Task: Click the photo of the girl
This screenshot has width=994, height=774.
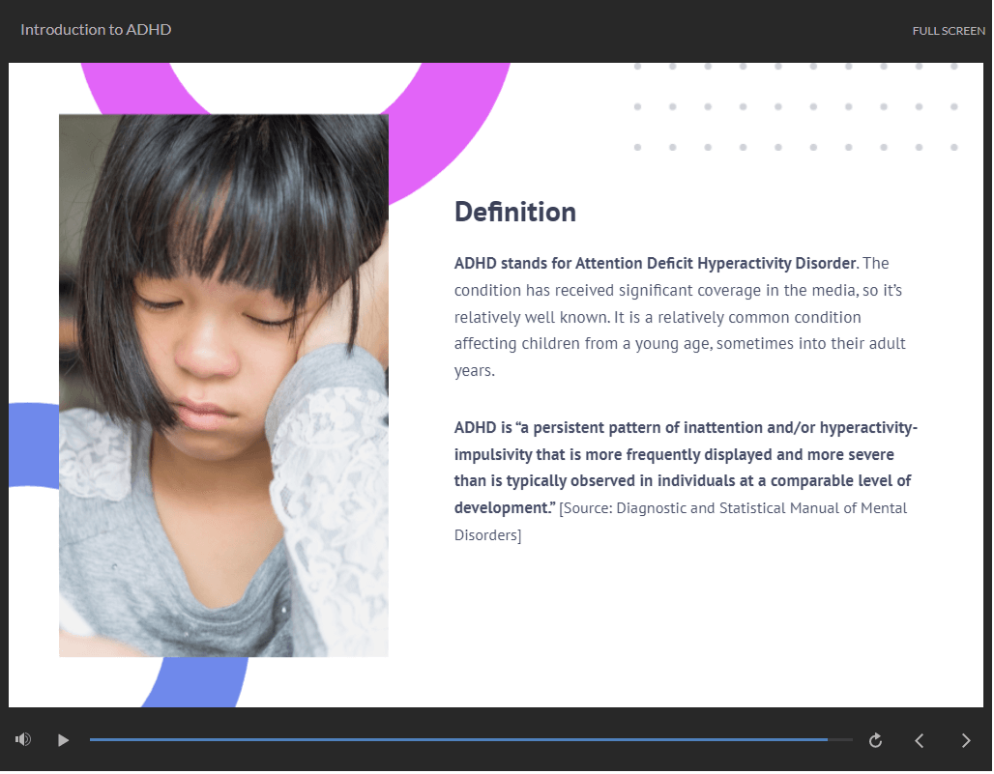Action: coord(223,386)
